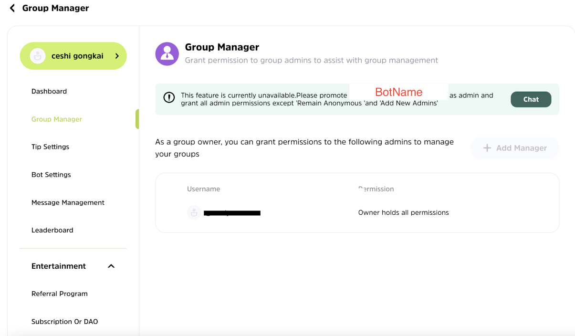Select Subscription Or DAO
This screenshot has height=336, width=575.
point(65,322)
